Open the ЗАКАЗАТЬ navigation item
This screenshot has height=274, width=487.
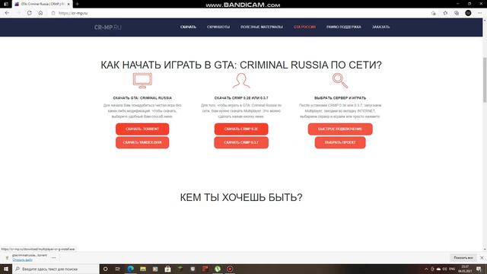[380, 27]
